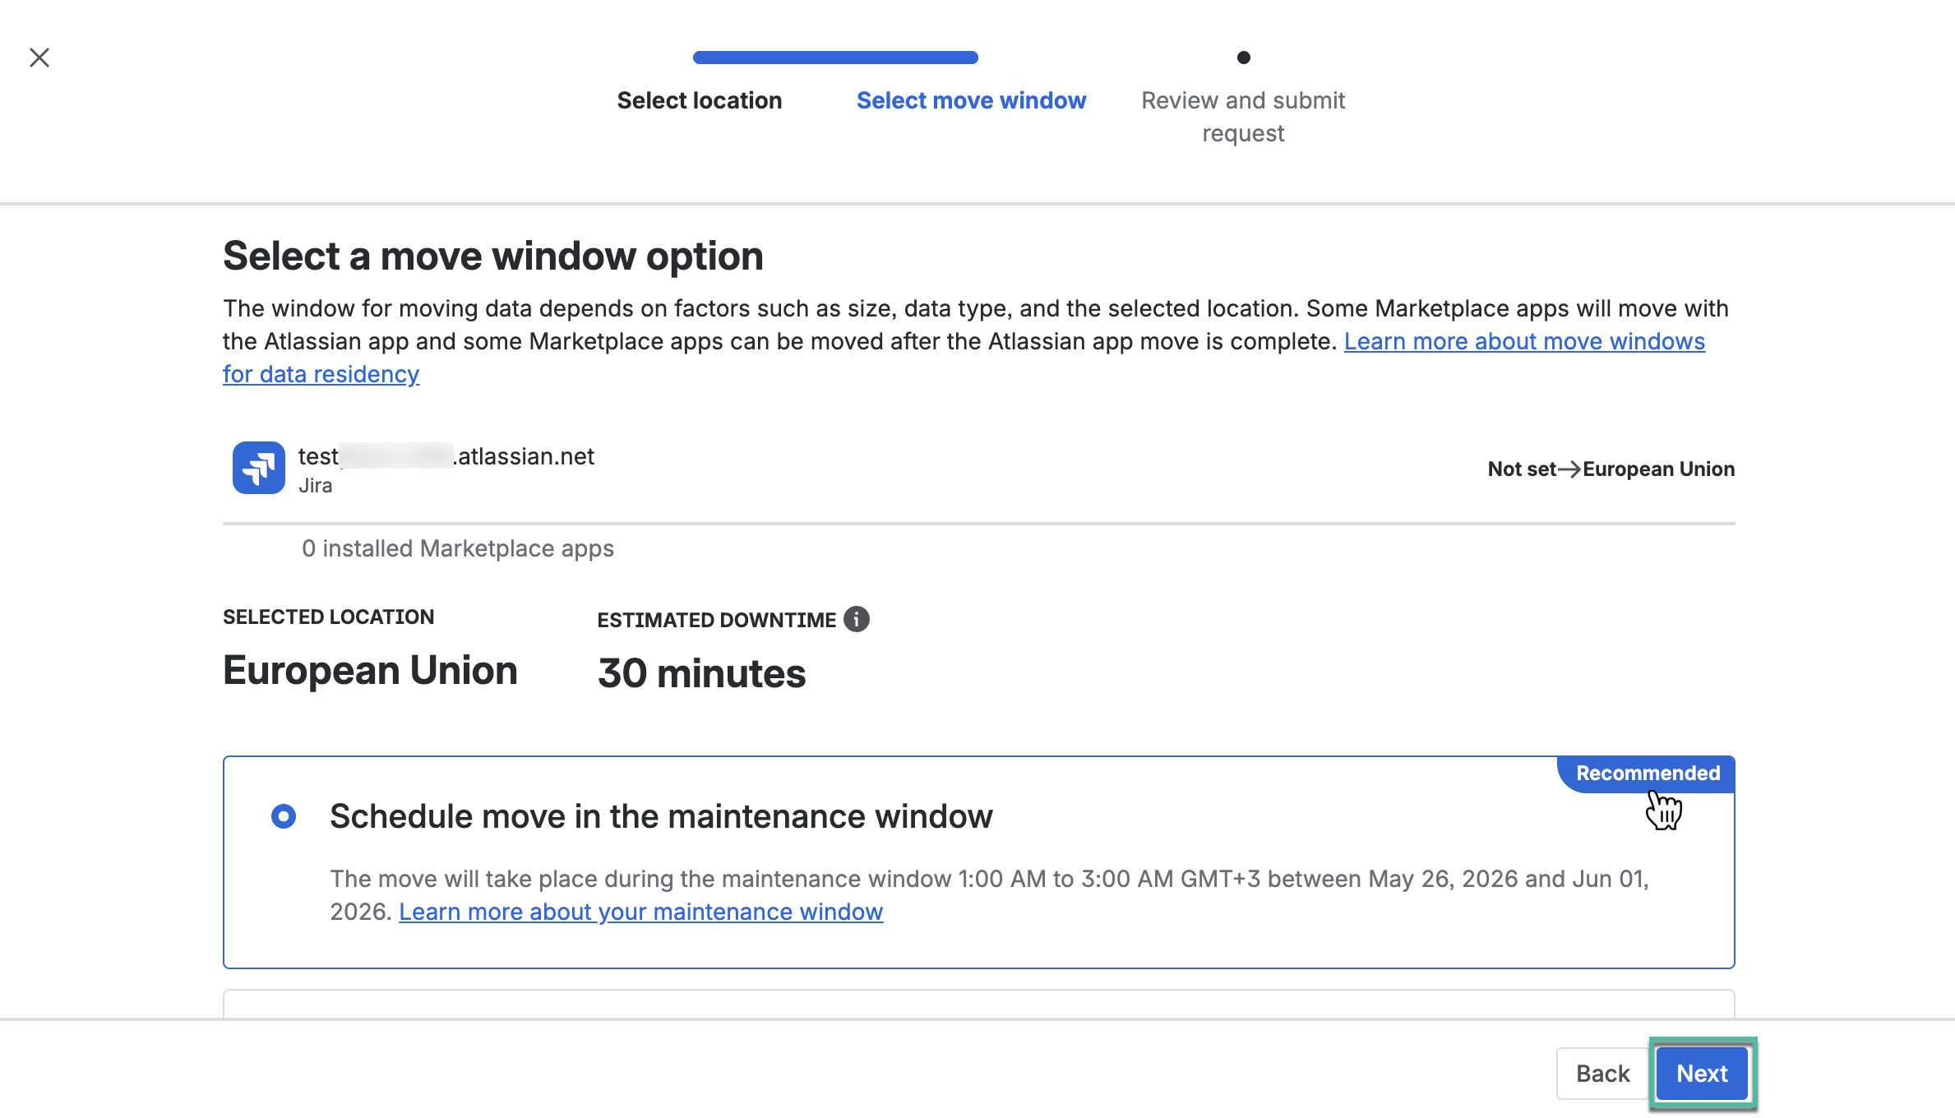Click the Select move window step
Image resolution: width=1955 pixels, height=1118 pixels.
click(971, 100)
